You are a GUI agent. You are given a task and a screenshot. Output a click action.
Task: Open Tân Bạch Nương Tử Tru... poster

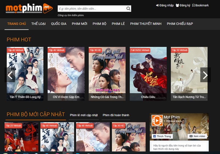pos(189,73)
